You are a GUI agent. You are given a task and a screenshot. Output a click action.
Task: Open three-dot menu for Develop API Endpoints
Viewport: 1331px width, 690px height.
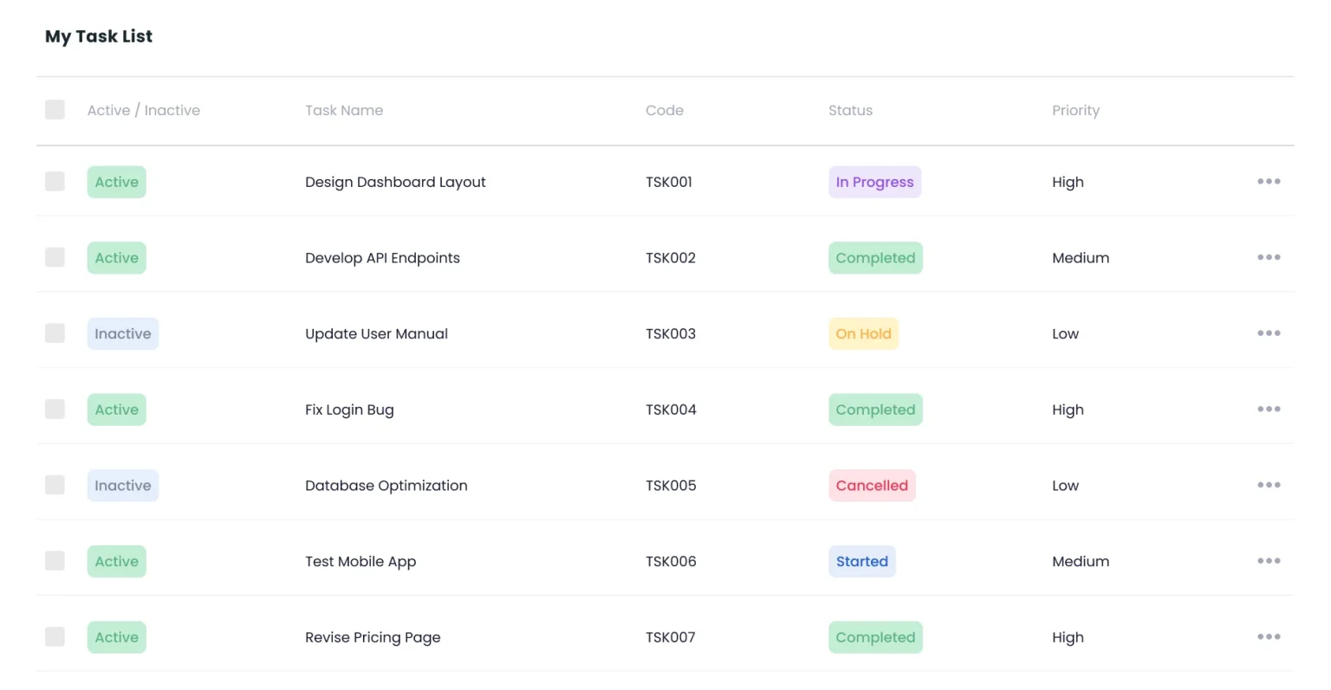point(1269,257)
